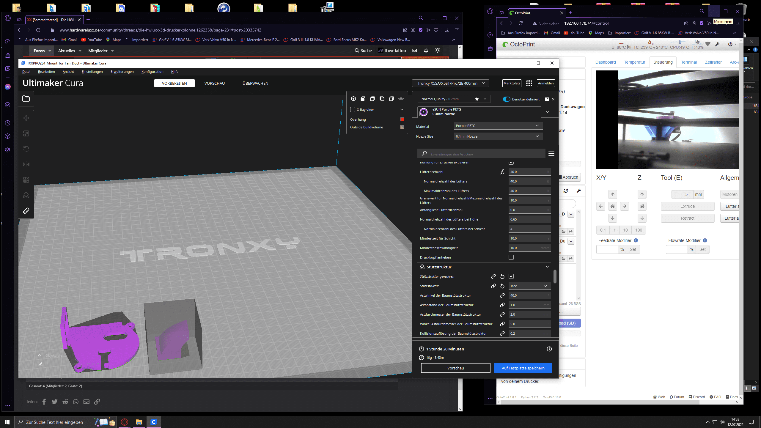The image size is (761, 428).
Task: Toggle forum style light bulb icon
Action: click(438, 51)
